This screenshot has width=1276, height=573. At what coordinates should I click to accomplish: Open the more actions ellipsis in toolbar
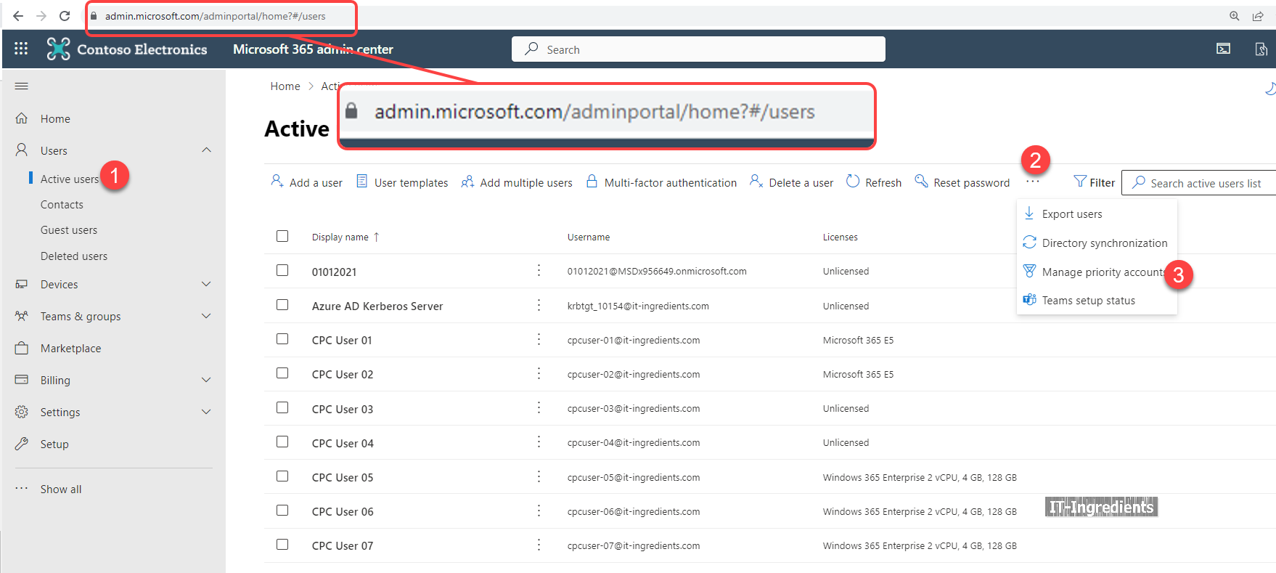1033,182
